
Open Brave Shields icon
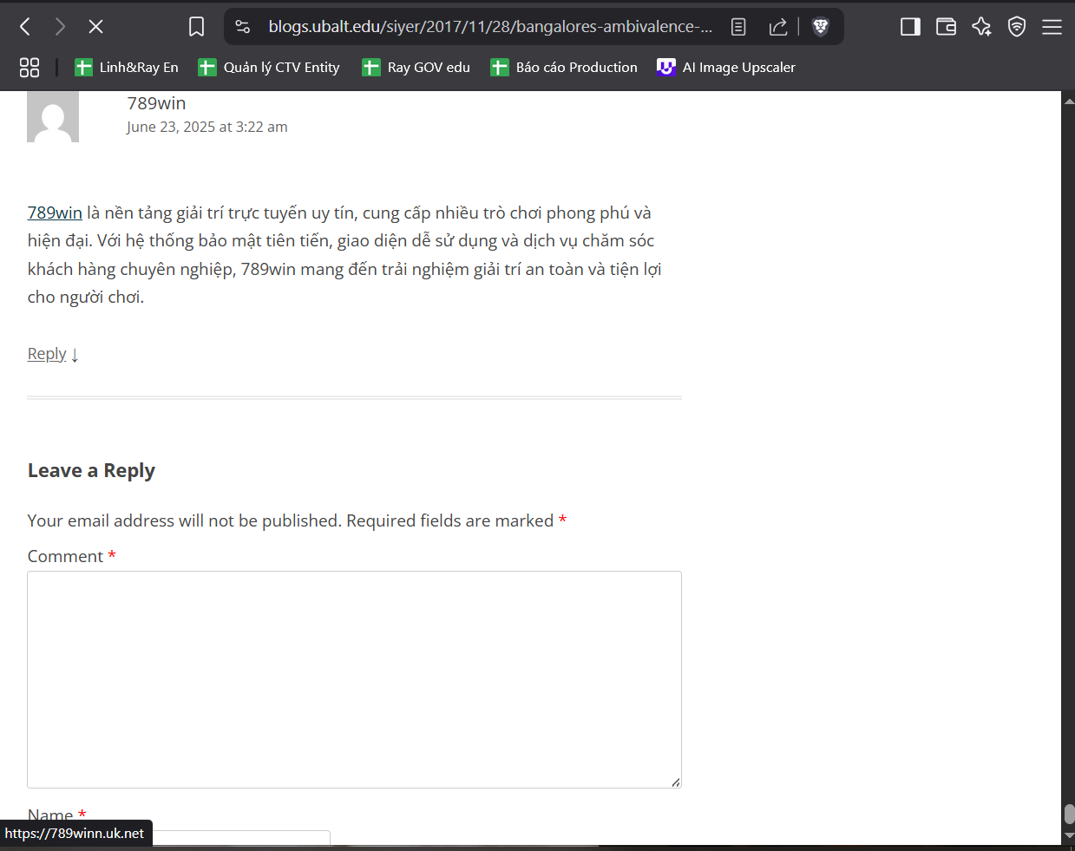820,27
